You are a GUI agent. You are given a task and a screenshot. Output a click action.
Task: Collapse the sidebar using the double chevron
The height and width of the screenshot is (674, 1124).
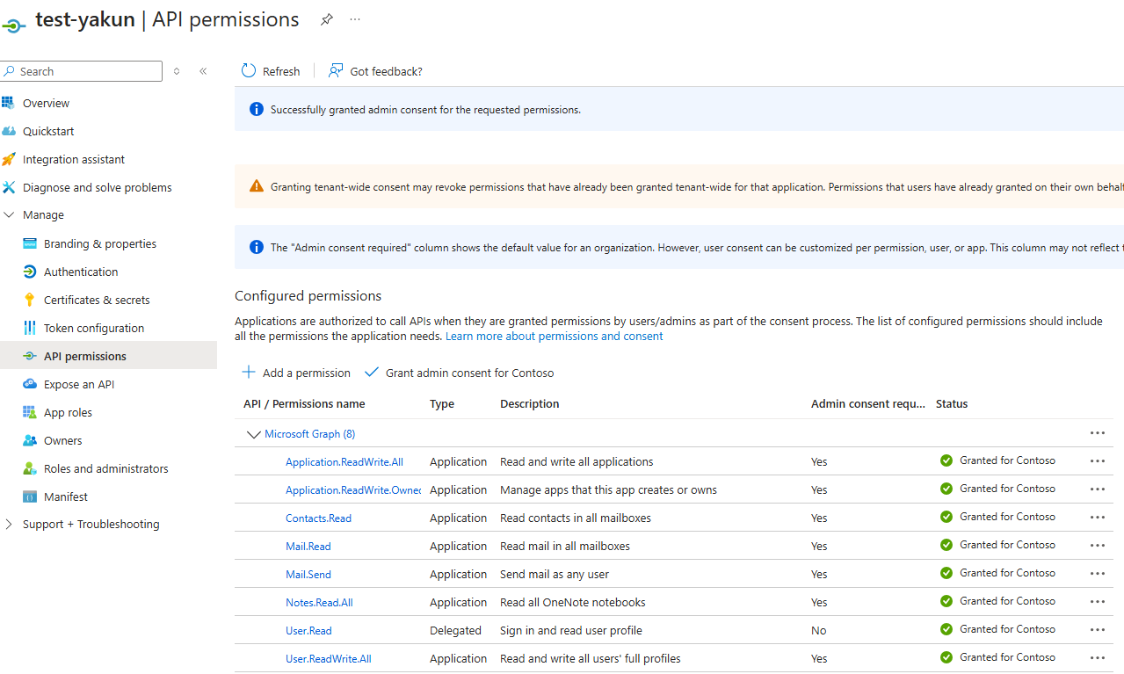point(203,71)
